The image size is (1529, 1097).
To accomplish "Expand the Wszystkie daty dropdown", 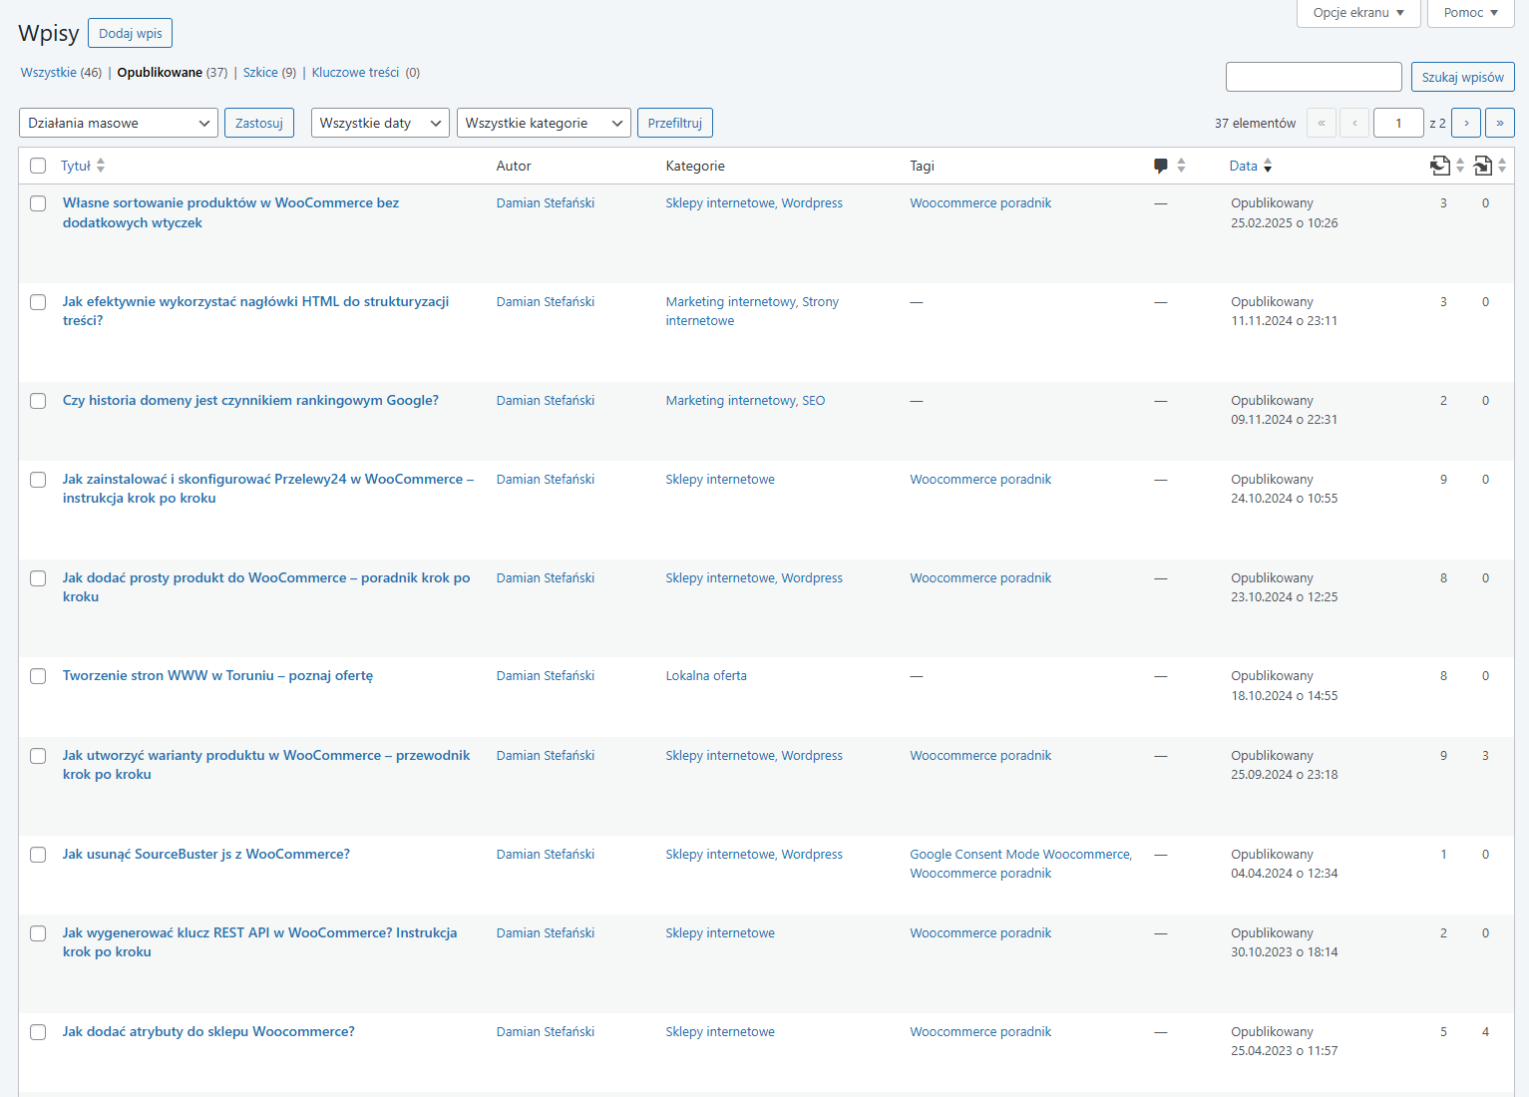I will pyautogui.click(x=380, y=123).
